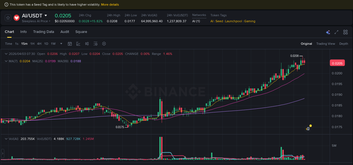Switch to the Trading Data tab
Image resolution: width=353 pixels, height=165 pixels.
coord(43,32)
